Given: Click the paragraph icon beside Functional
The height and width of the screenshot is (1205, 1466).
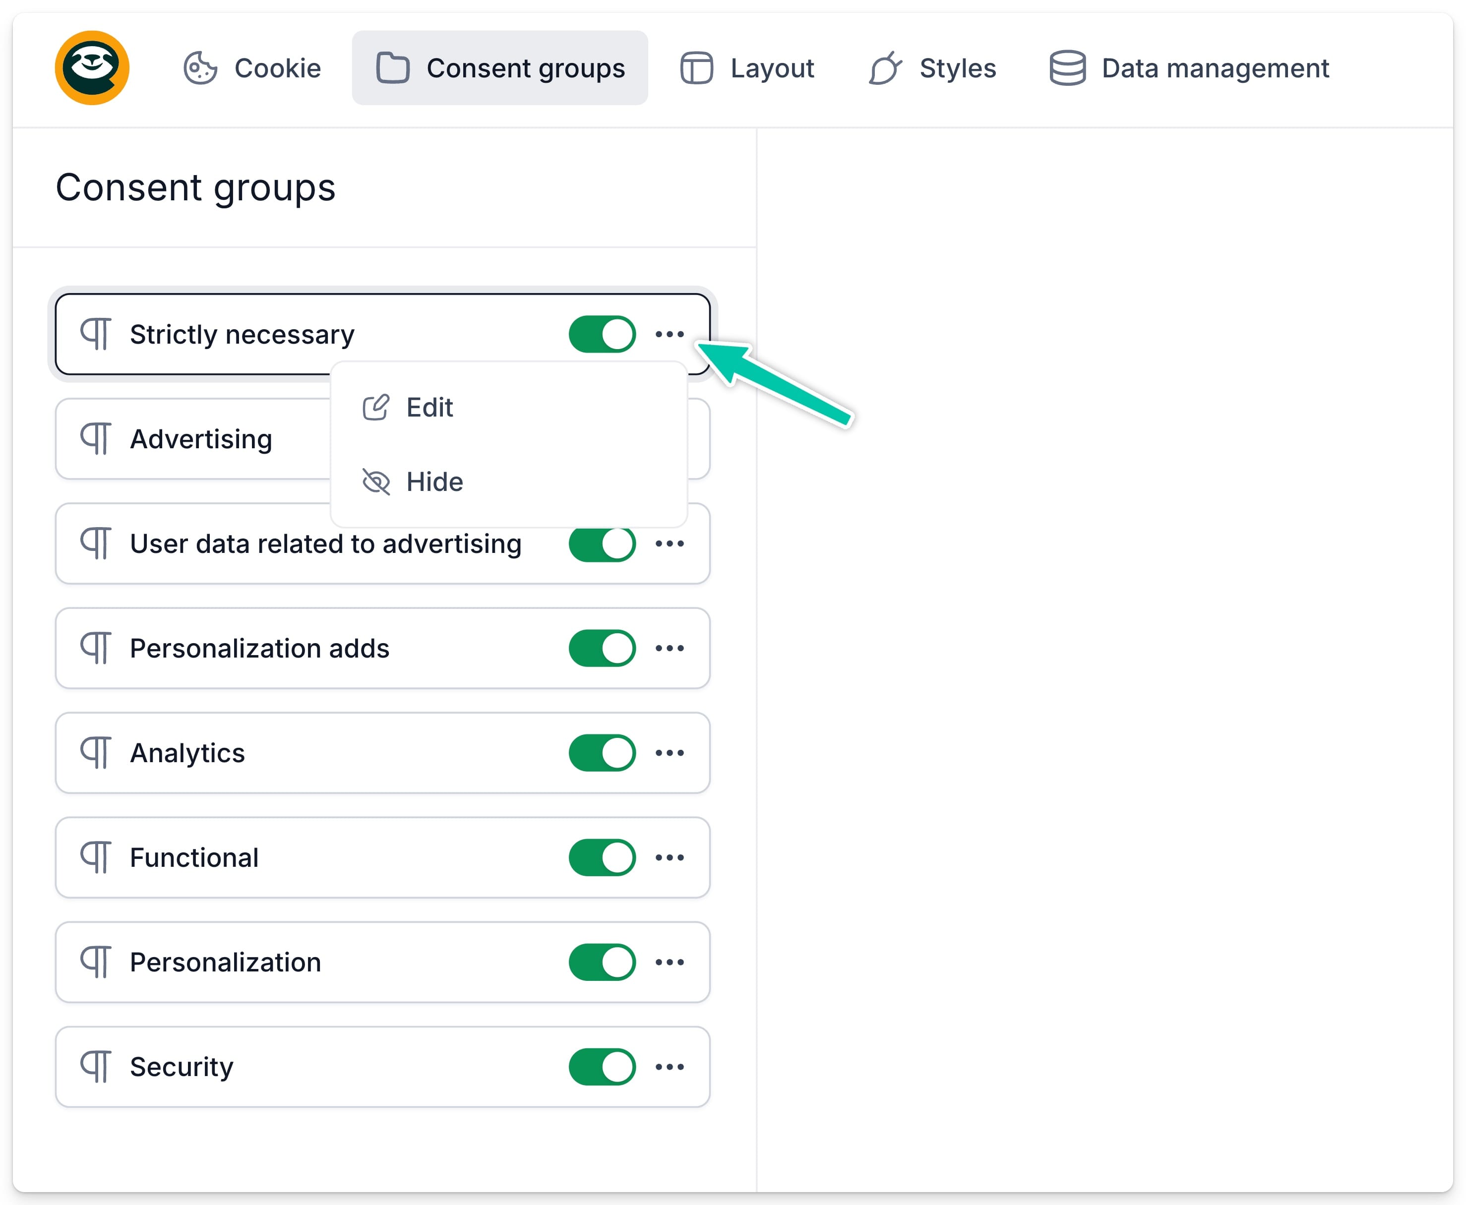Looking at the screenshot, I should pyautogui.click(x=96, y=858).
